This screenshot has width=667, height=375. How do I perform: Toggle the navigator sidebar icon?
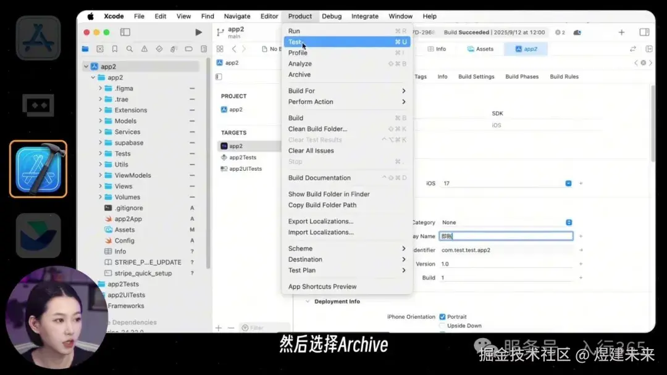(125, 32)
